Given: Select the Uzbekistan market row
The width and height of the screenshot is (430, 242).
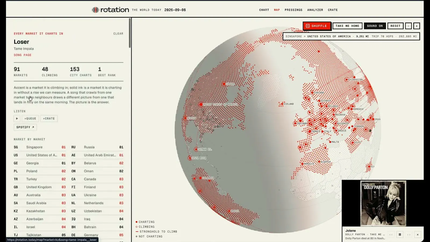Looking at the screenshot, I should (x=97, y=211).
